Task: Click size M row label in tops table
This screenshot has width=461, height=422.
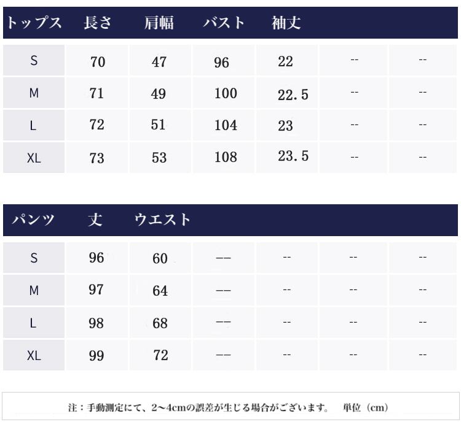Action: (34, 93)
